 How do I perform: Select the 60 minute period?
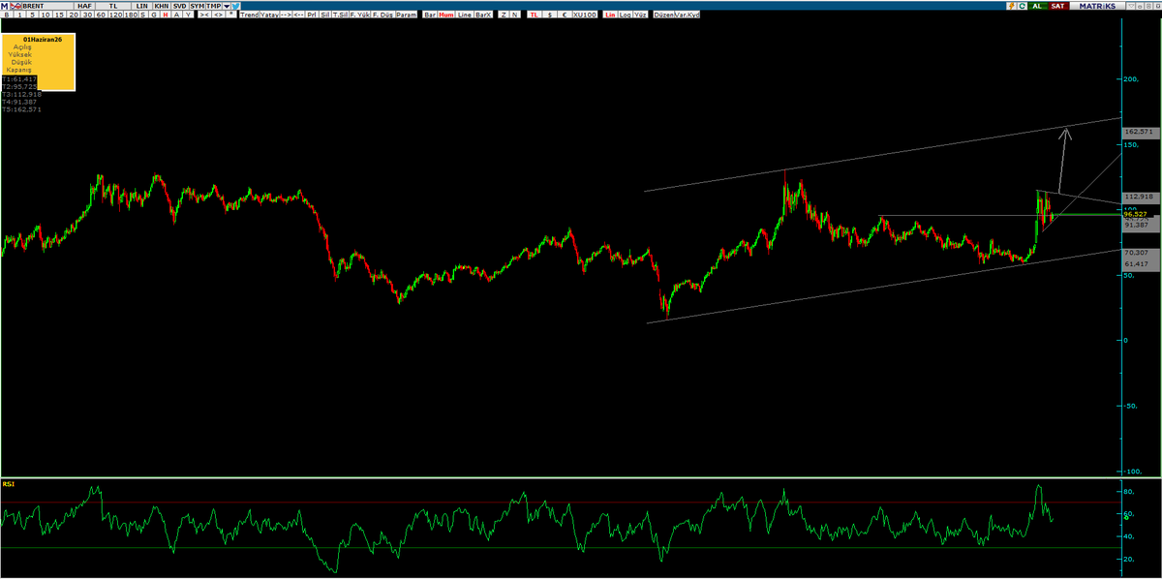click(101, 15)
